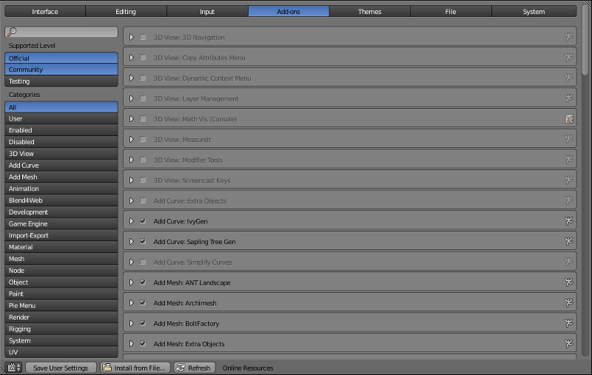This screenshot has width=592, height=375.
Task: Enable the 3D View: MeasureIt checkbox
Action: [143, 139]
